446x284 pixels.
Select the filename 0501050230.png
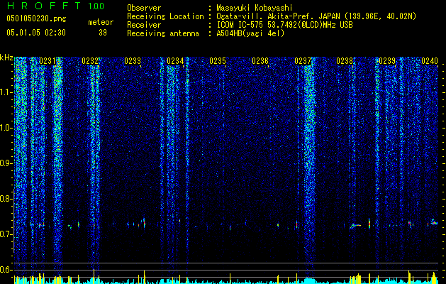[36, 19]
